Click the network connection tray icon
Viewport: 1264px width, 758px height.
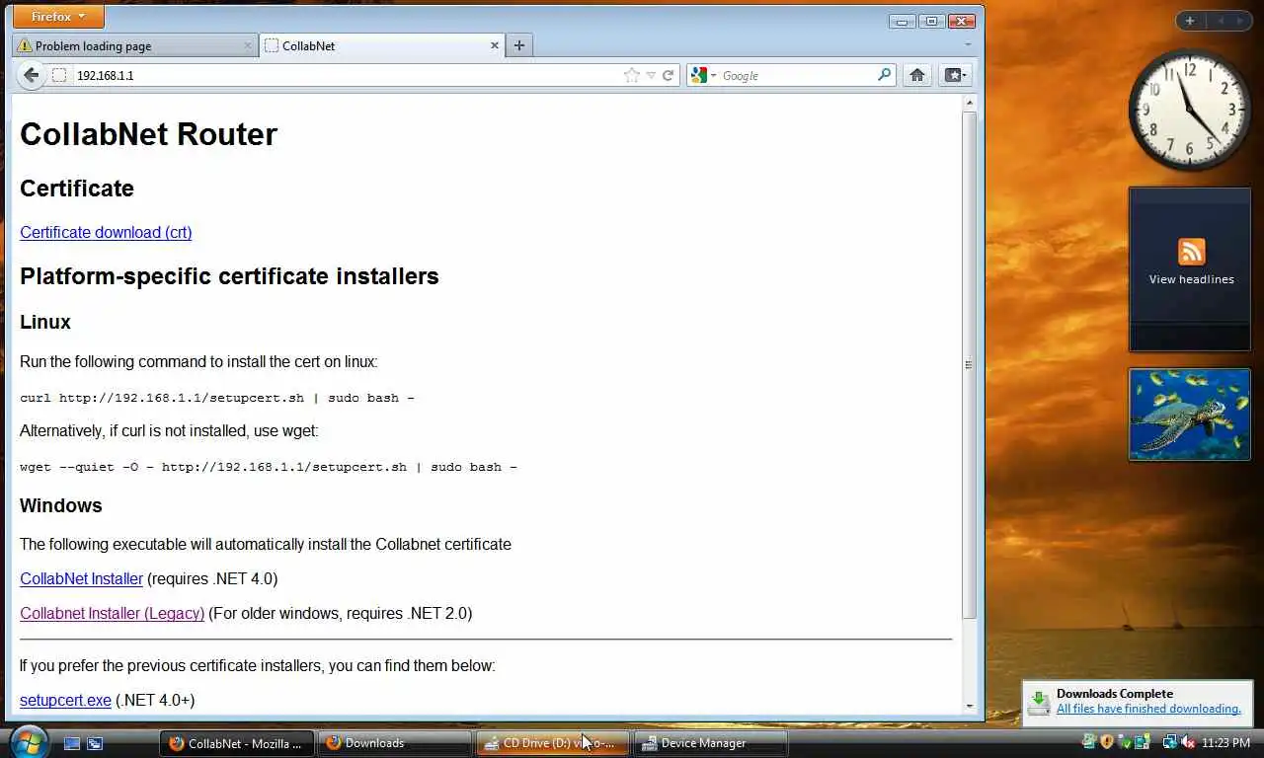pyautogui.click(x=1170, y=742)
